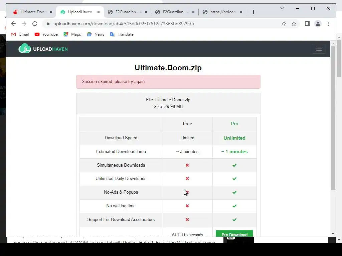Click the green Unlimited speed text
The width and height of the screenshot is (342, 256).
point(234,138)
